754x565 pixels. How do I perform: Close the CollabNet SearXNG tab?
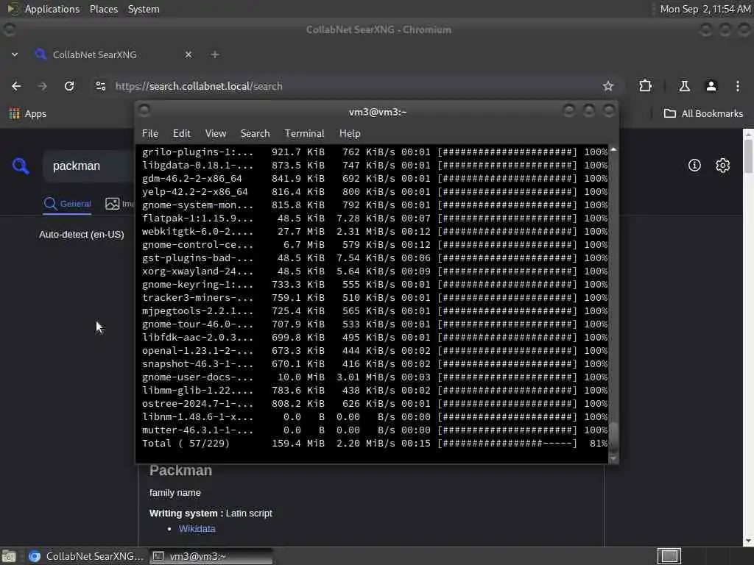pos(188,54)
